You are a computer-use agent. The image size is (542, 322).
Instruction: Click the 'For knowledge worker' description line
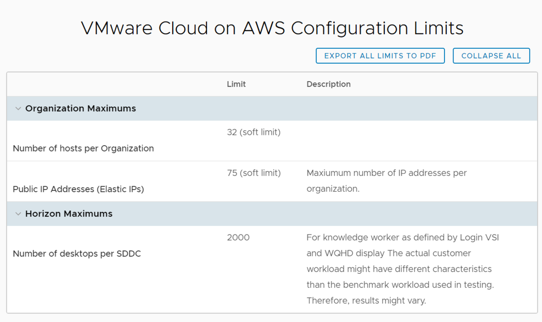tap(402, 238)
